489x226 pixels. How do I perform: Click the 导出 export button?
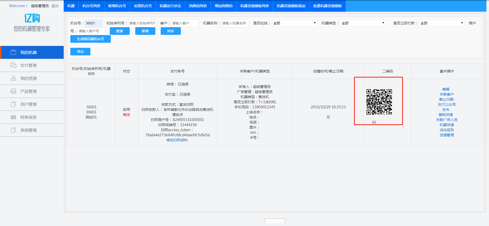click(80, 52)
